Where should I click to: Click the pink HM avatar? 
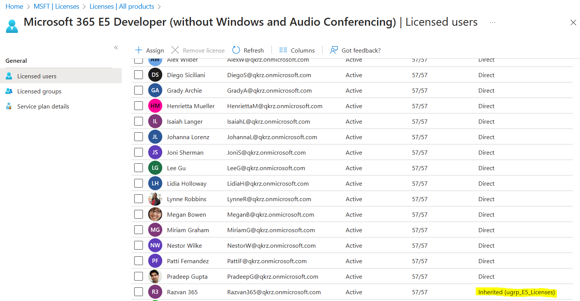point(155,106)
